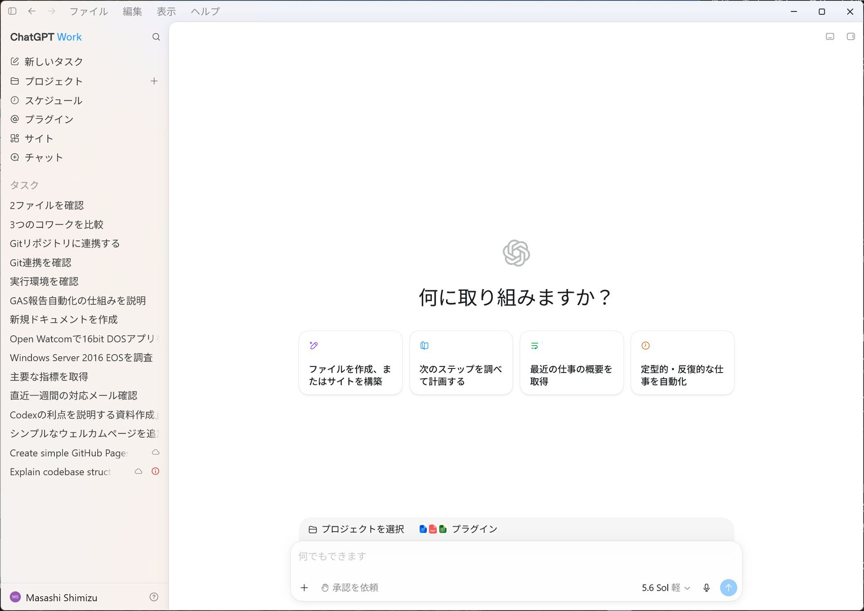Open the ヘルプ menu
The image size is (864, 611).
(x=205, y=11)
